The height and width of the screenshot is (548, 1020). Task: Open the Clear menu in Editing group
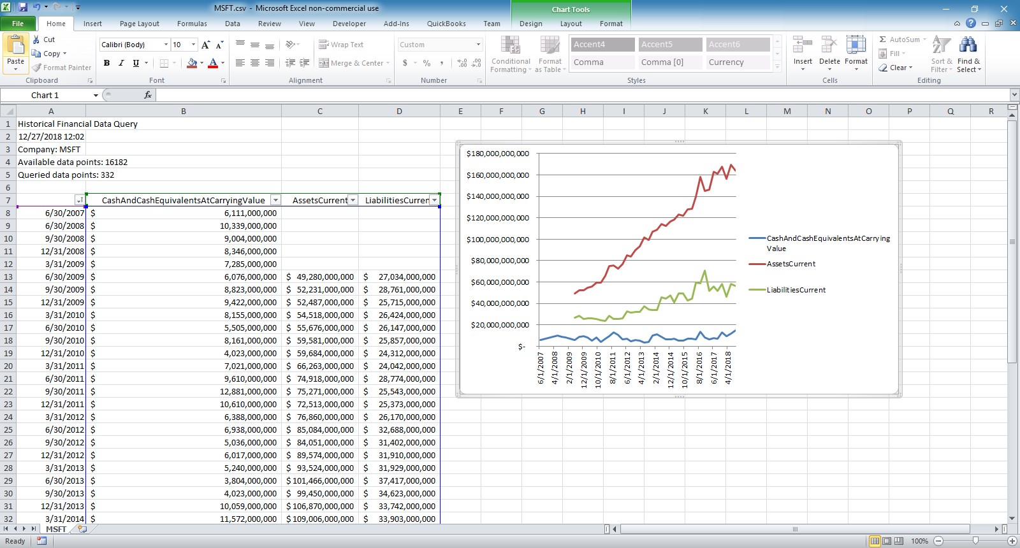[x=896, y=68]
